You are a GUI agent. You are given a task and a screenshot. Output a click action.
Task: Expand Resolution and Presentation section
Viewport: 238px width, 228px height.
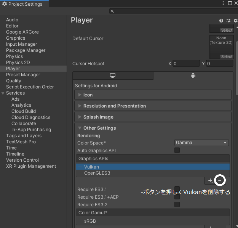[x=153, y=106]
